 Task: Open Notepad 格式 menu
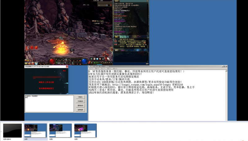103,68
